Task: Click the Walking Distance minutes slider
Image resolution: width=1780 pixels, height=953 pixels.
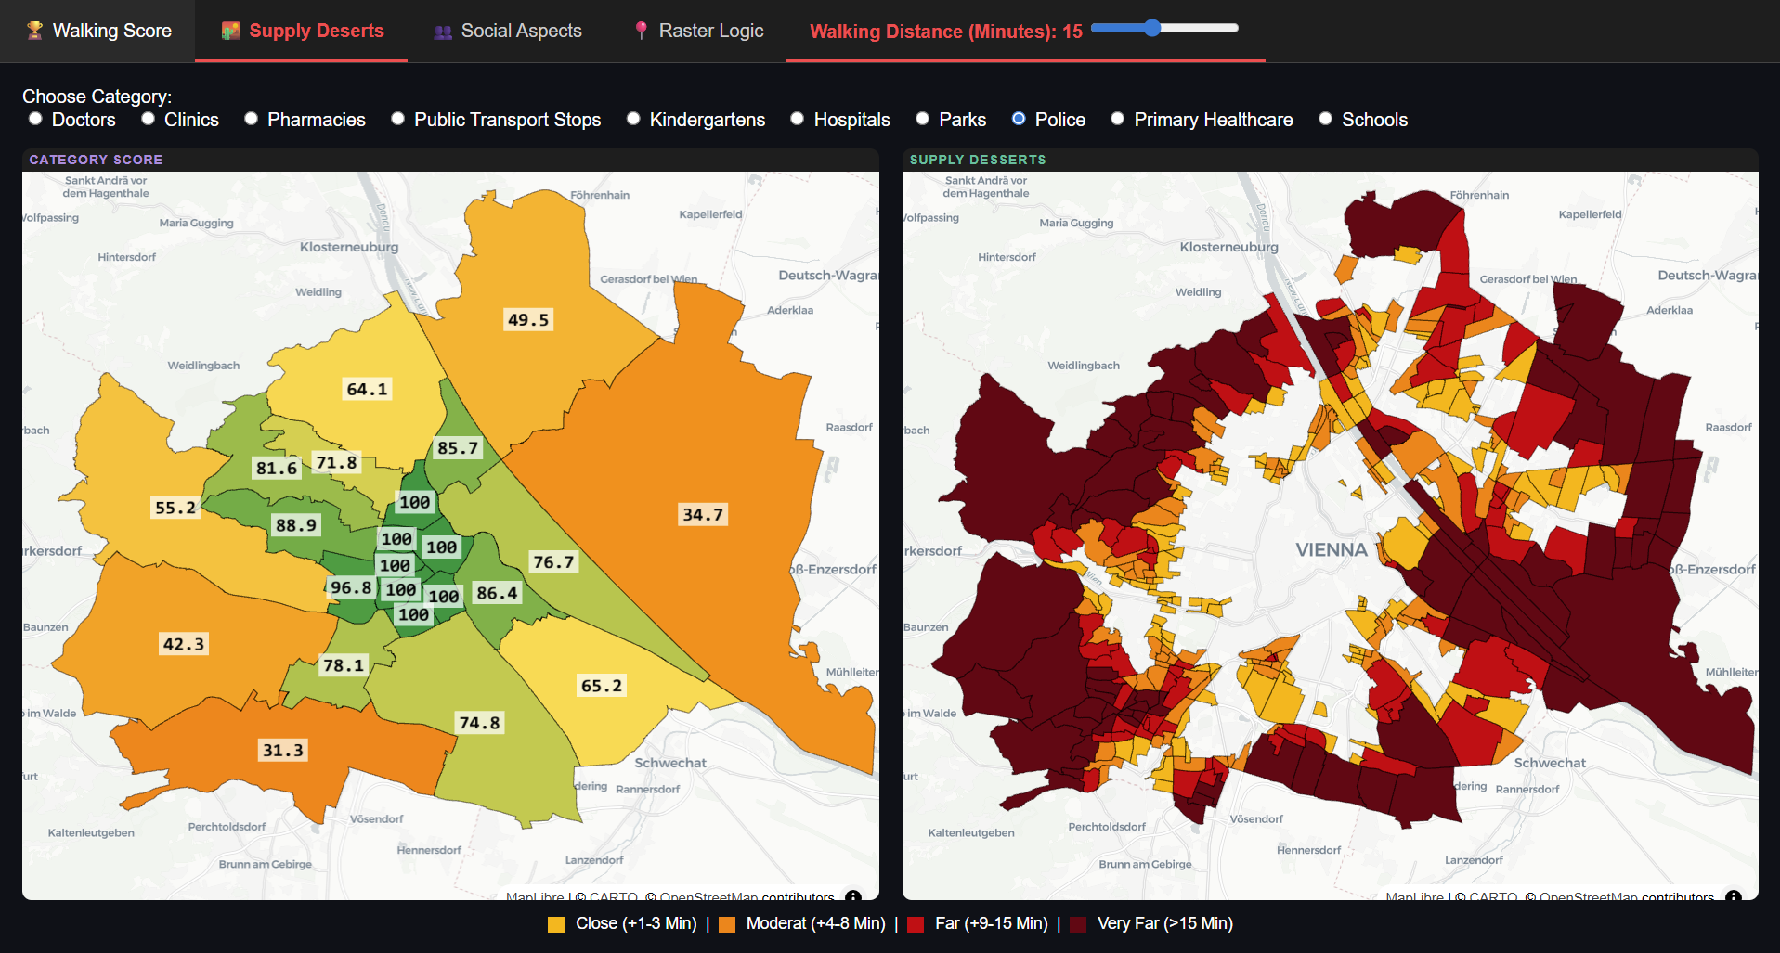Action: (x=1164, y=28)
